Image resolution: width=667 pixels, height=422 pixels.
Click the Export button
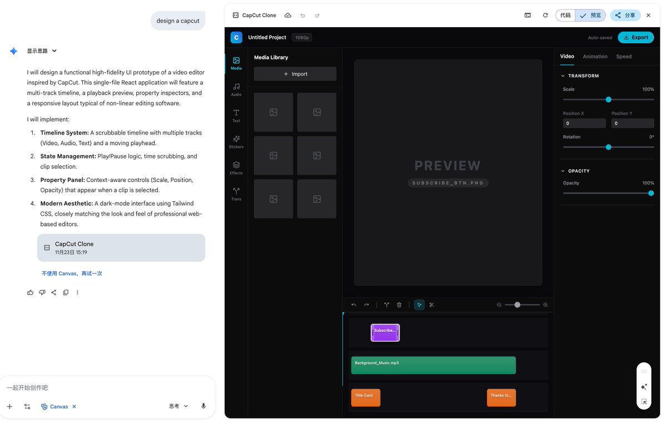(636, 37)
